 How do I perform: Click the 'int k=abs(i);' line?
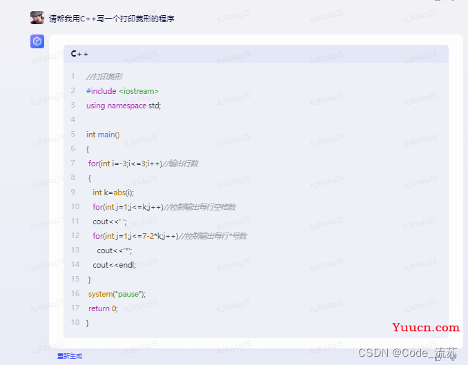coord(113,193)
